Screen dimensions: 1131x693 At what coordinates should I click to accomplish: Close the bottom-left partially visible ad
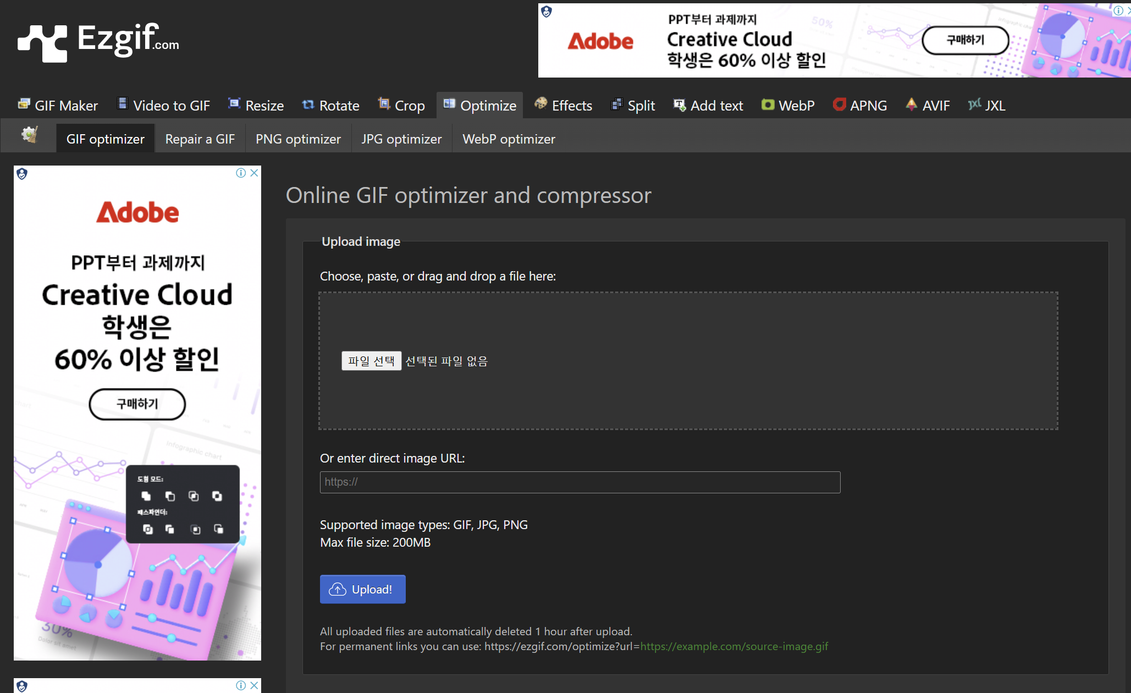coord(254,685)
